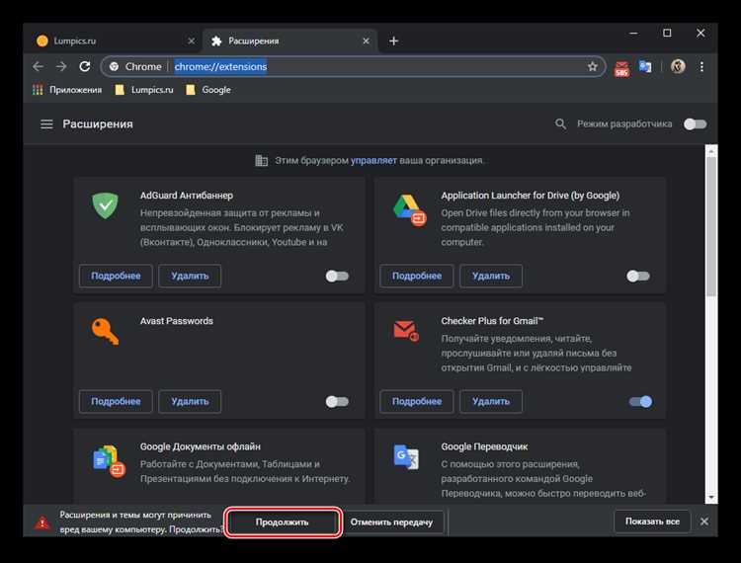Open the Lumpics.ru bookmark folder
The height and width of the screenshot is (563, 741).
click(144, 90)
